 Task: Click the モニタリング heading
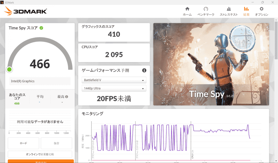click(x=92, y=114)
